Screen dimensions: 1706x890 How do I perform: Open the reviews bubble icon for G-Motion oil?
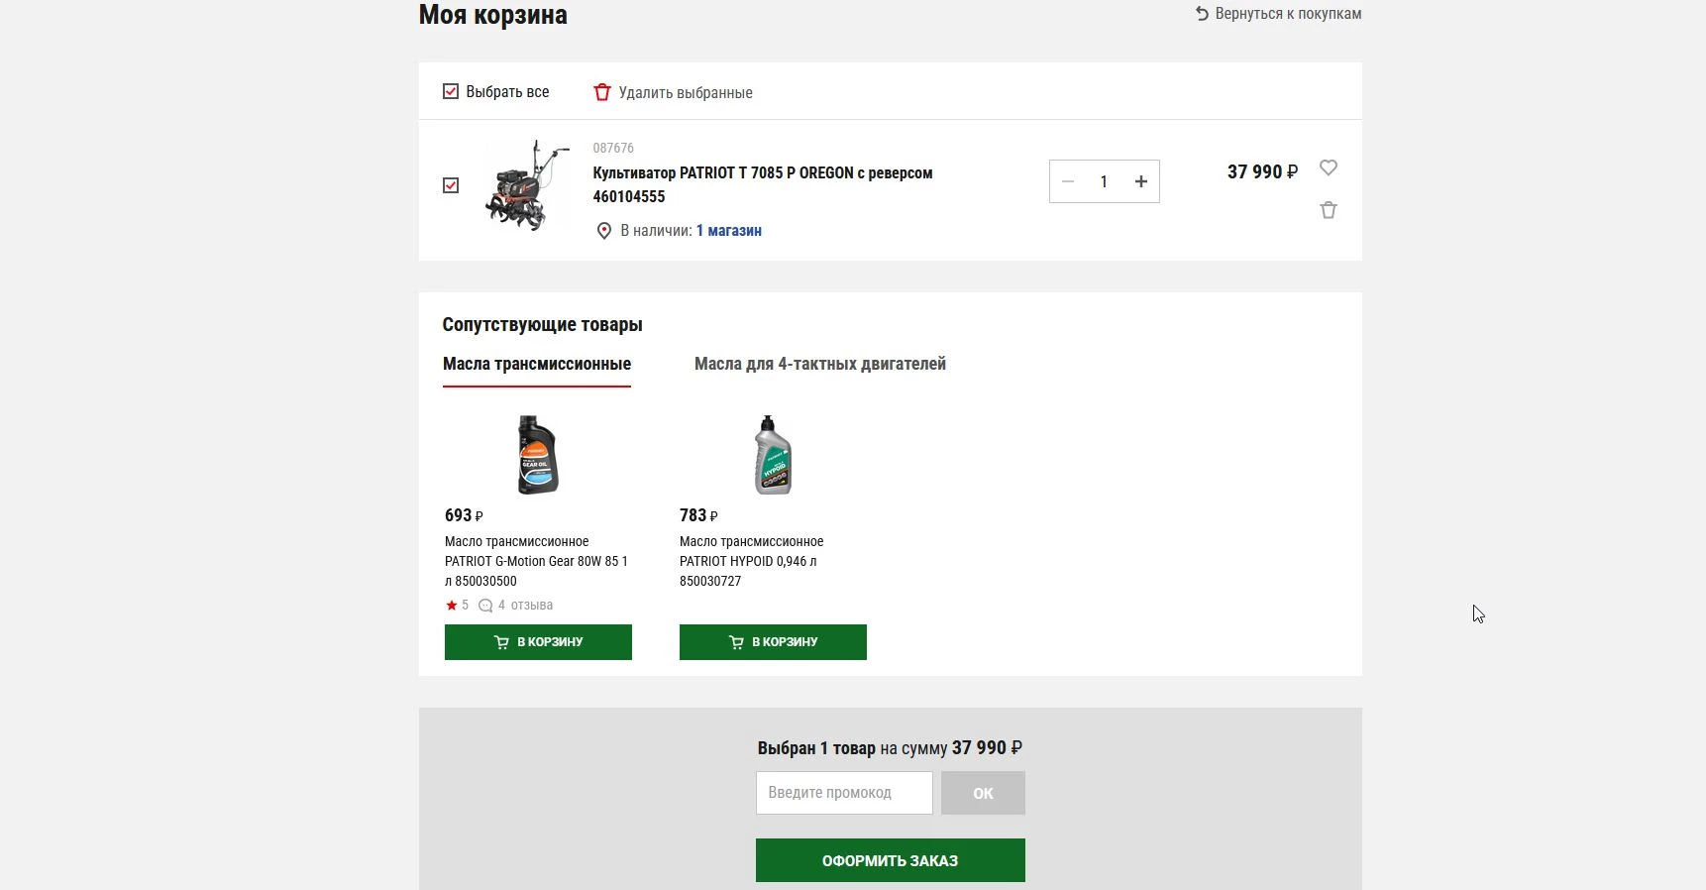pyautogui.click(x=485, y=606)
